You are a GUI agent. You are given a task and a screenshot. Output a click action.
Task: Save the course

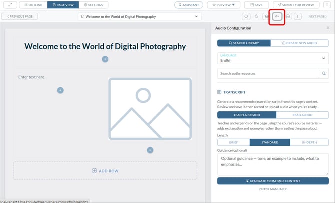[256, 5]
